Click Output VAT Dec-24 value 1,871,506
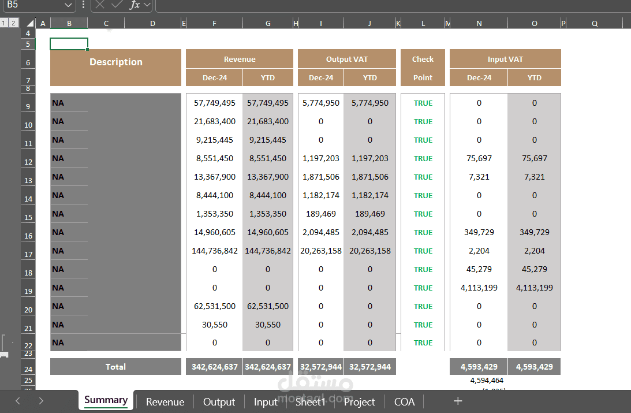Screen dimensions: 631x413 [x=321, y=177]
